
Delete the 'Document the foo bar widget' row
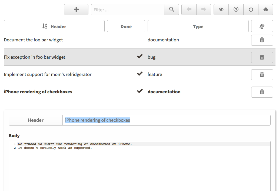click(262, 40)
